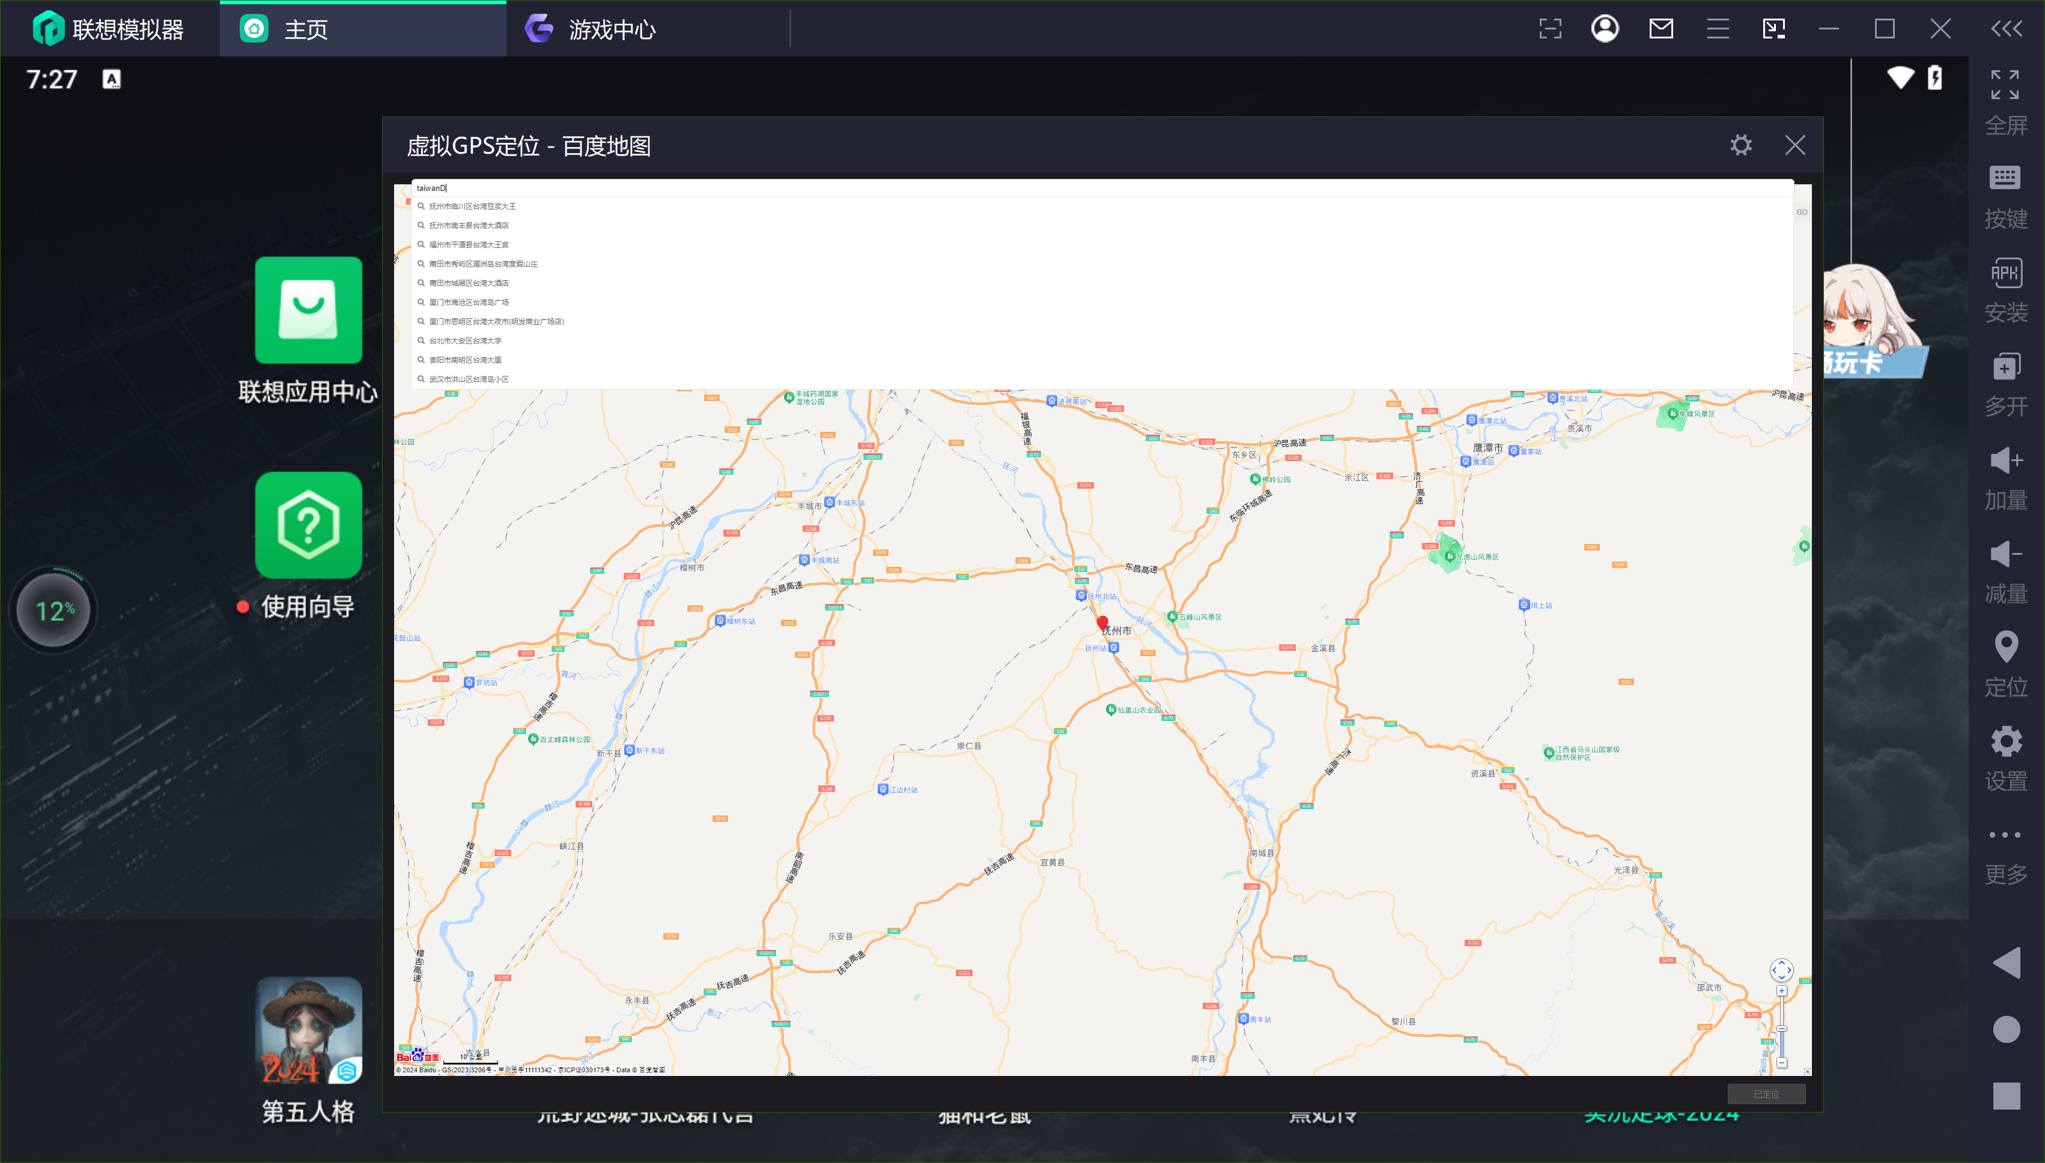Image resolution: width=2045 pixels, height=1163 pixels.
Task: Click the screenshot capture icon in title bar
Action: [1551, 29]
